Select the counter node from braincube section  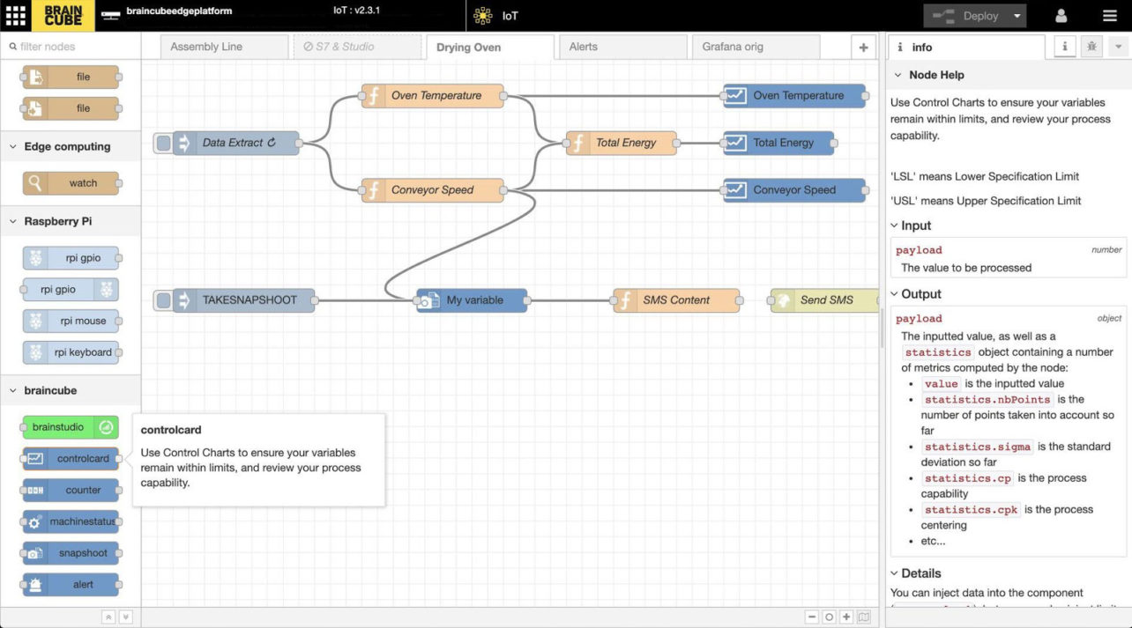71,490
